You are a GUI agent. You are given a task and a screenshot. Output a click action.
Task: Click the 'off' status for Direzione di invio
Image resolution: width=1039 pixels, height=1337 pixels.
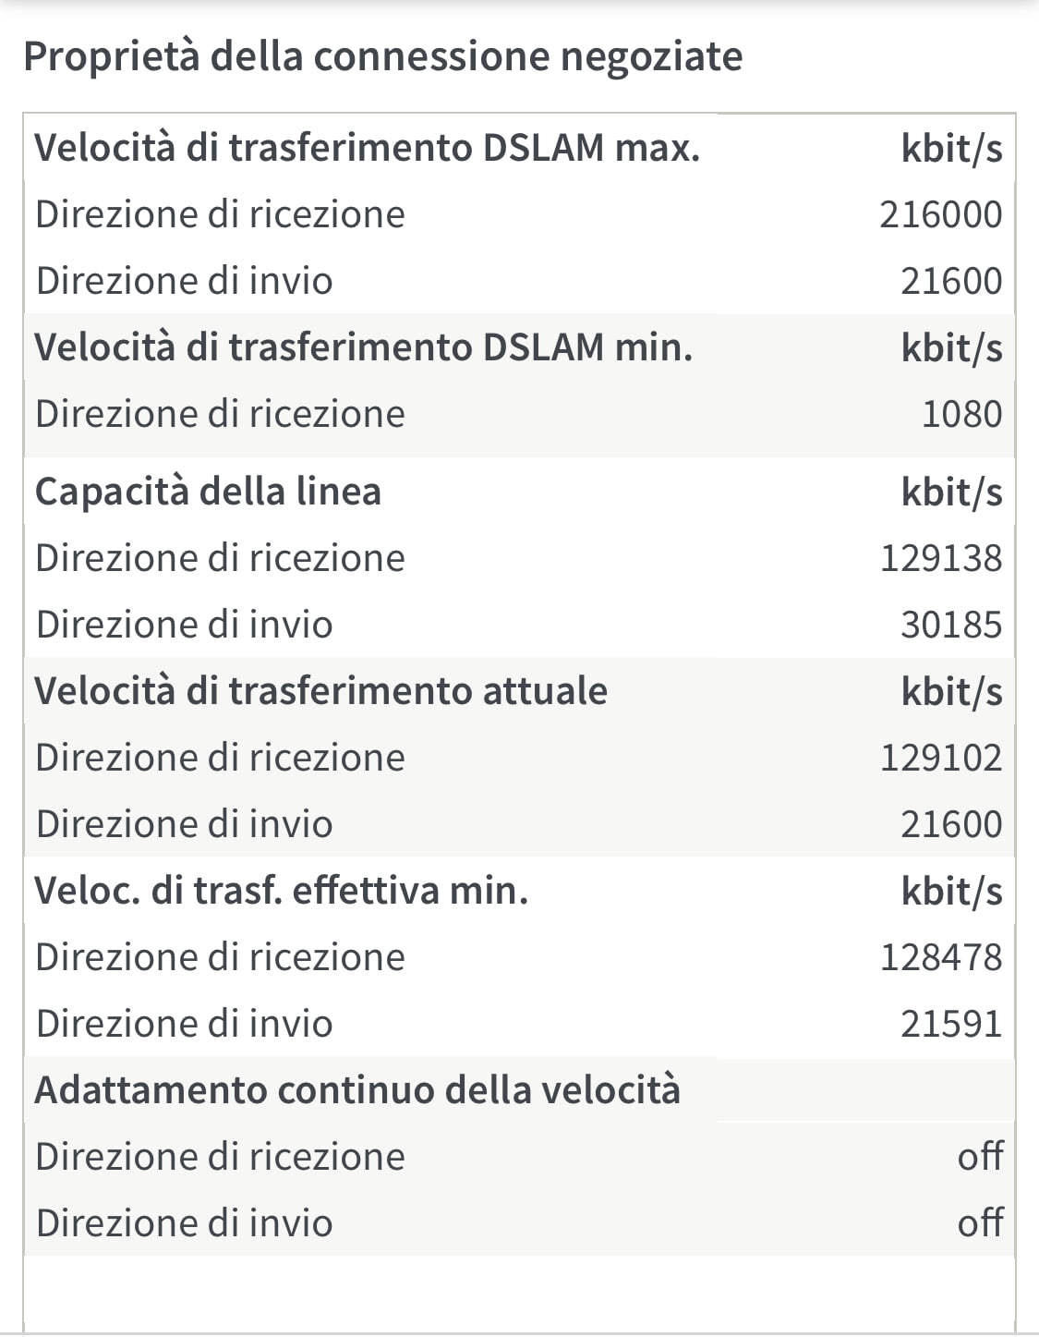click(980, 1223)
